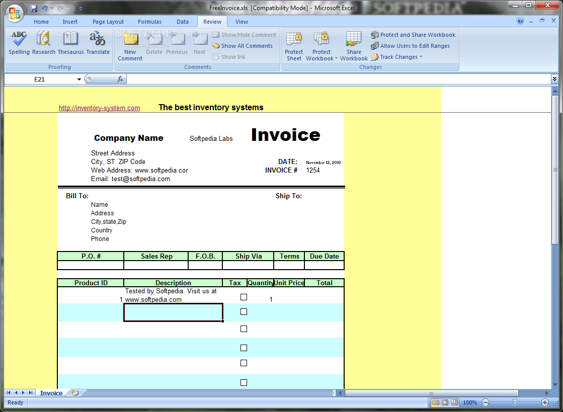The width and height of the screenshot is (563, 412).
Task: Open the Insert tab
Action: tap(70, 22)
